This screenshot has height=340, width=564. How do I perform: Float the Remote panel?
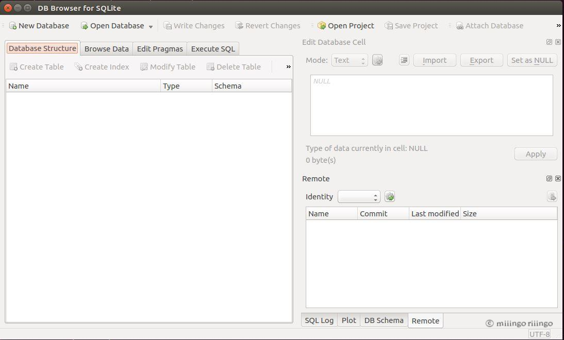[549, 179]
